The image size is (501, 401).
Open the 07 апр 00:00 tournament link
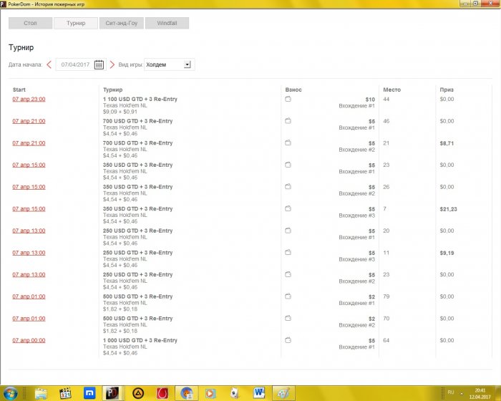[x=29, y=340]
